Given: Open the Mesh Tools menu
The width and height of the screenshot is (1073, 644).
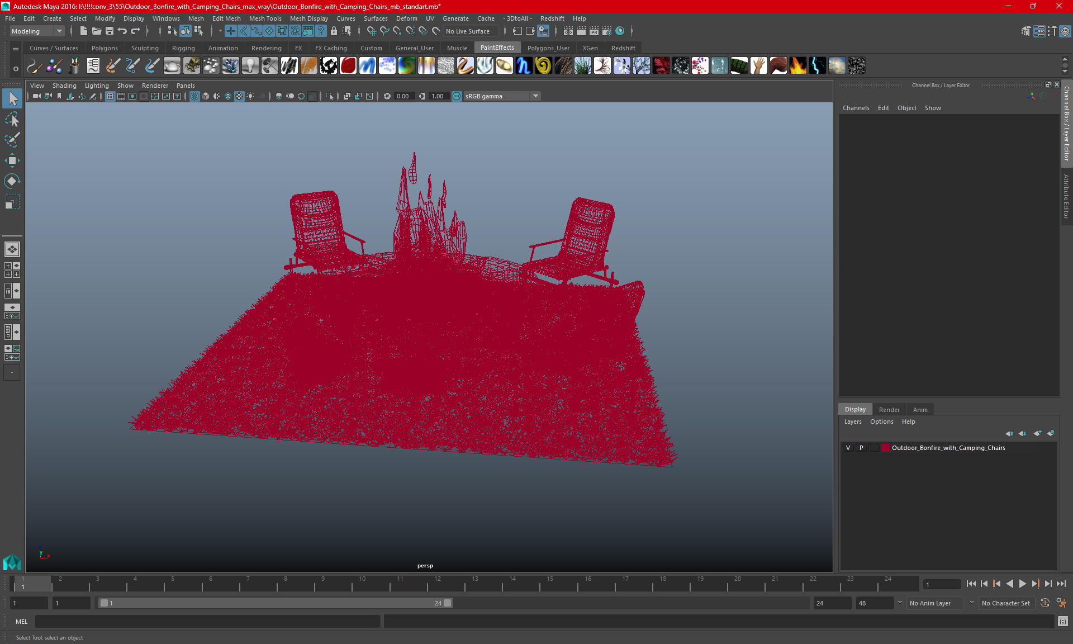Looking at the screenshot, I should point(265,18).
